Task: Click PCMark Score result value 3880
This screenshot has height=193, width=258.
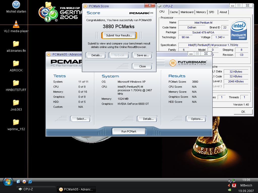Action: tap(195, 82)
